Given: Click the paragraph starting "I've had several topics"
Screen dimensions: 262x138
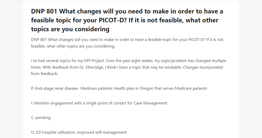Looking at the screenshot, I should click(x=129, y=67).
